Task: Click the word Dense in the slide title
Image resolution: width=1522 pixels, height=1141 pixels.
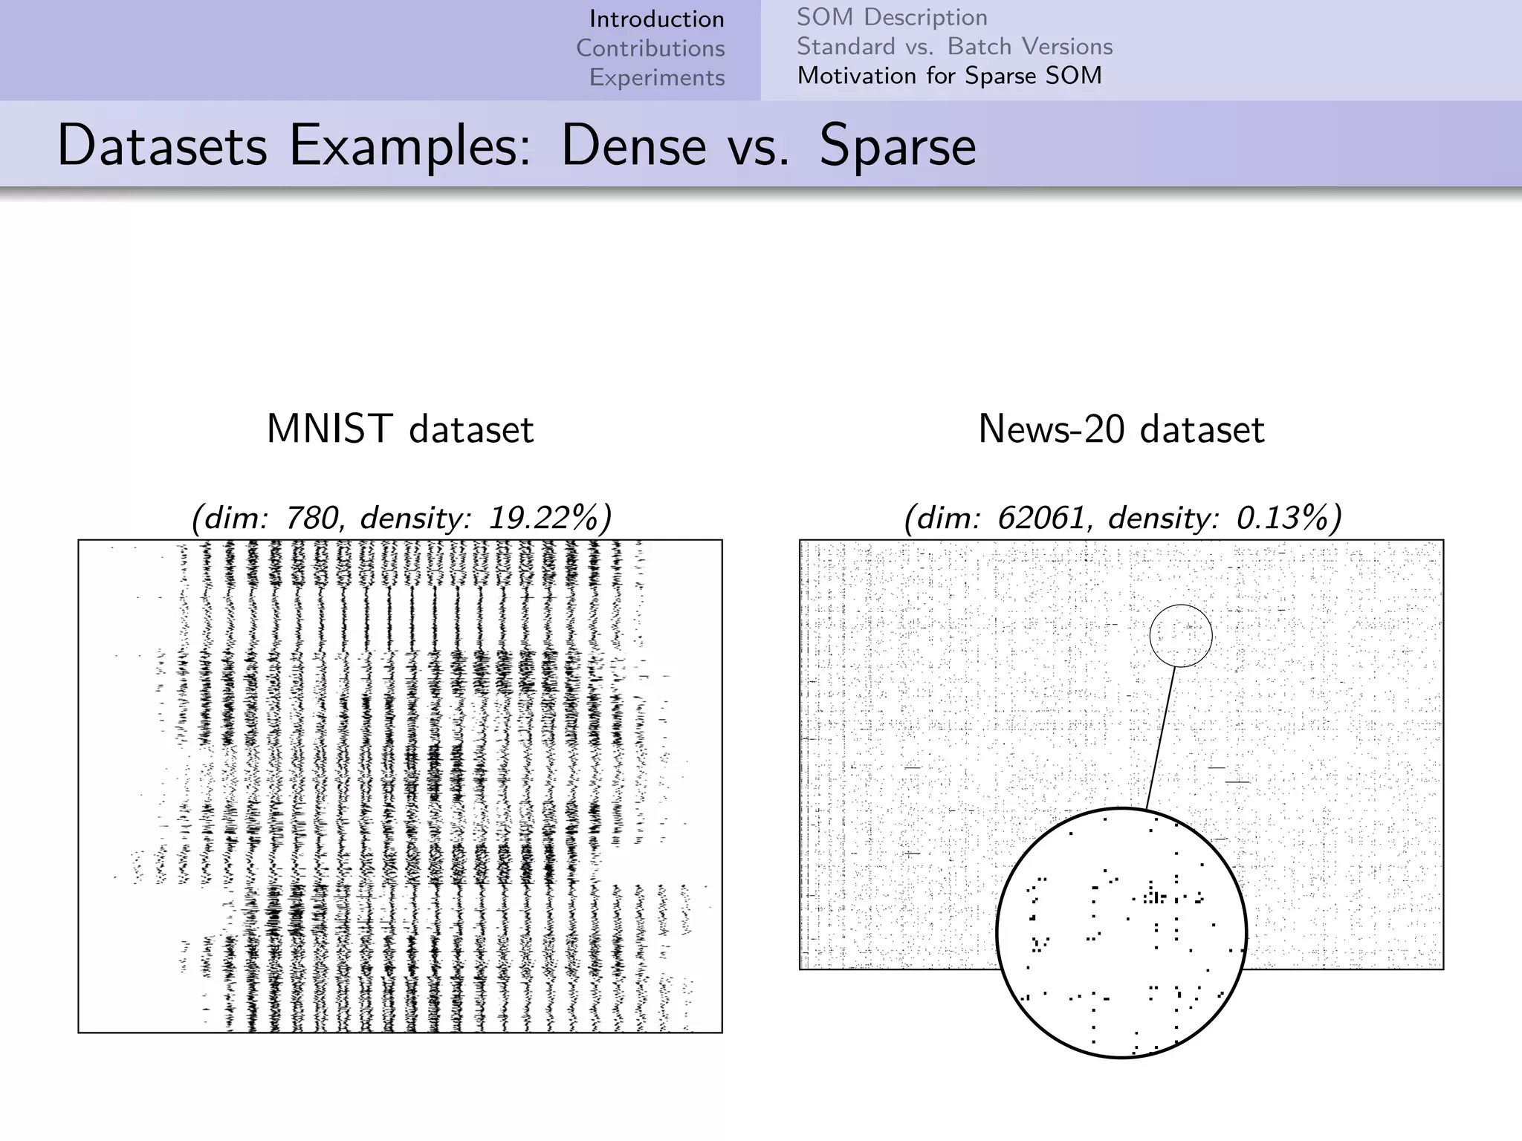Action: pyautogui.click(x=632, y=146)
